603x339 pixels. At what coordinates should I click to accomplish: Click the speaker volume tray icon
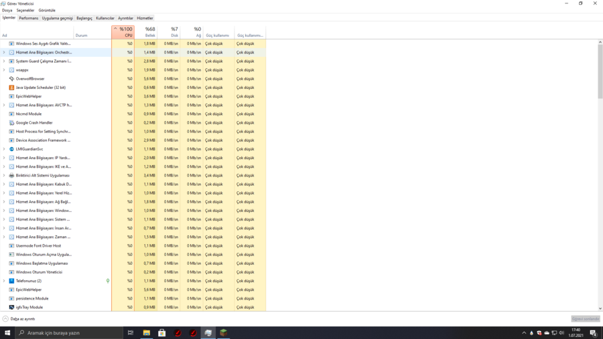pyautogui.click(x=561, y=332)
